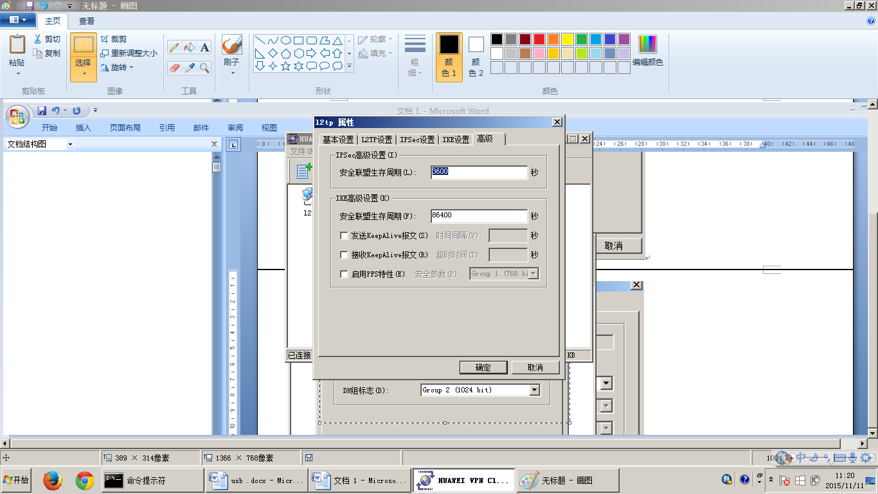Click the Crop (裁剪) icon
Screen dimensions: 878x494
click(x=105, y=39)
